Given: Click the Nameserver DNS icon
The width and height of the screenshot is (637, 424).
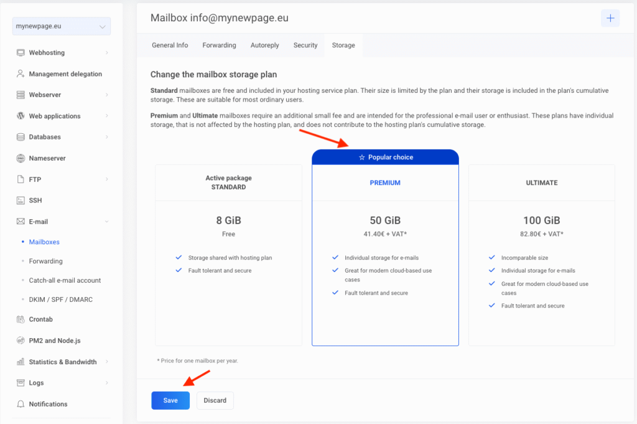Looking at the screenshot, I should pyautogui.click(x=21, y=158).
